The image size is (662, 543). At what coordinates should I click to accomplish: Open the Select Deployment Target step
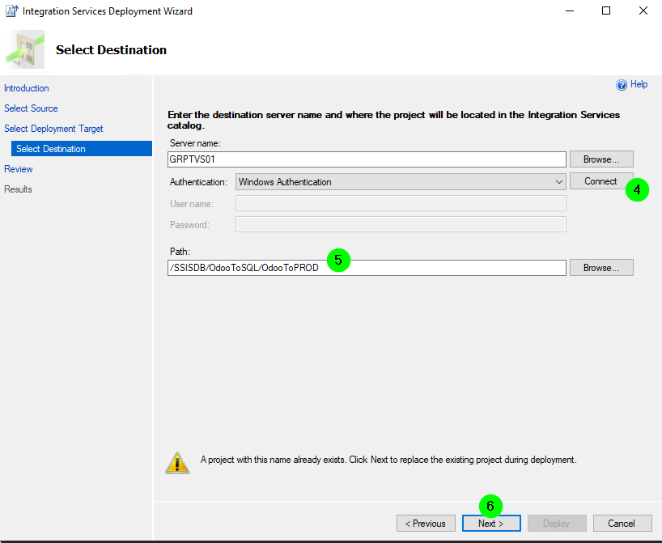click(53, 129)
